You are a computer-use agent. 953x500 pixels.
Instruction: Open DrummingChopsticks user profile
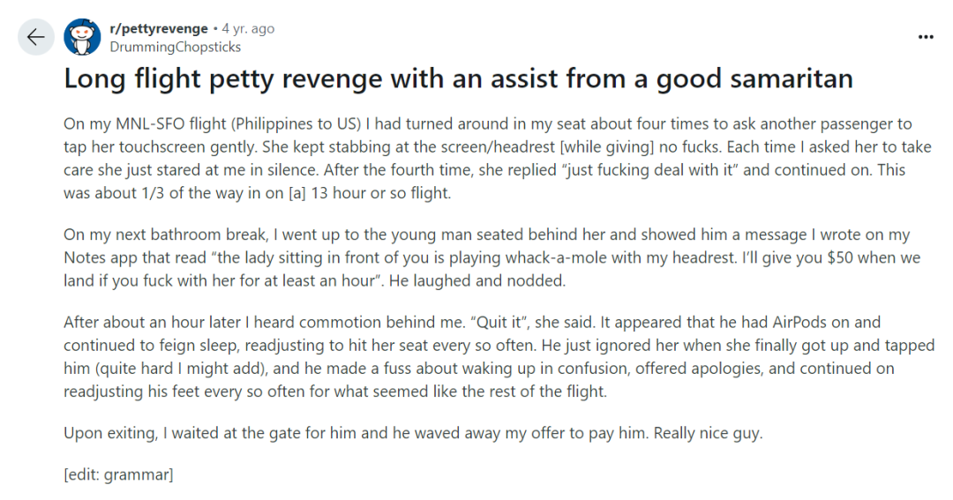coord(175,47)
